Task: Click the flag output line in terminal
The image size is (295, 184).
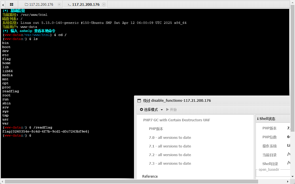Action: [46, 131]
